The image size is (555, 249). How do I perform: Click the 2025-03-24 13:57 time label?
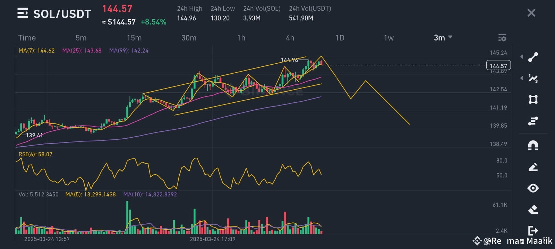click(x=47, y=239)
